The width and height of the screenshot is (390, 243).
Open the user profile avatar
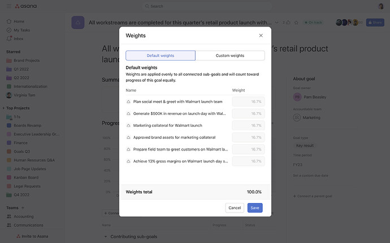[x=381, y=6]
